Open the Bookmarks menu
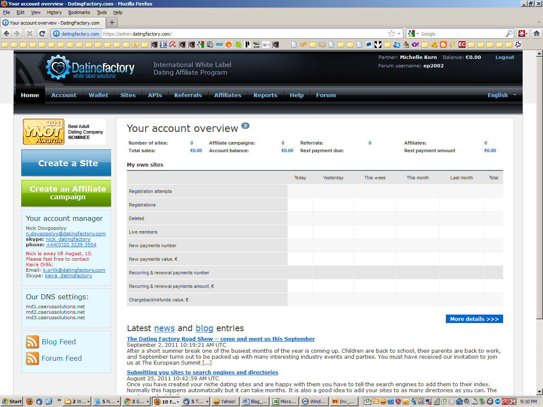The width and height of the screenshot is (543, 407). tap(79, 12)
